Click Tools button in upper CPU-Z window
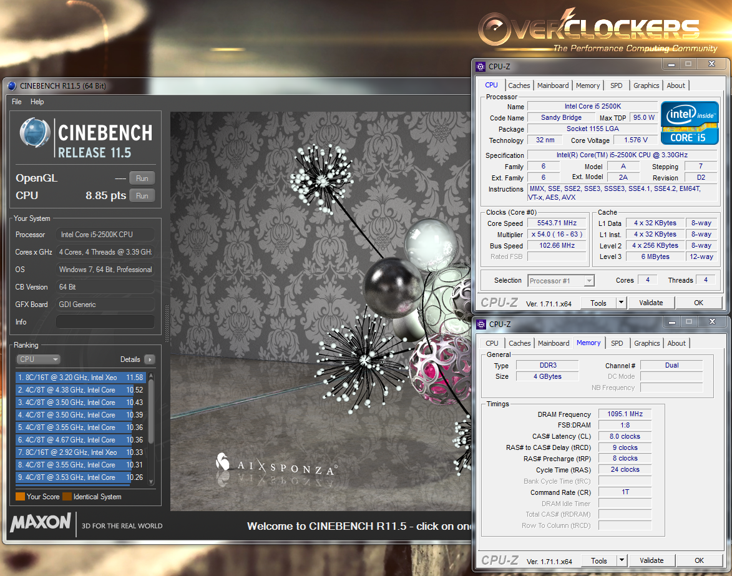This screenshot has width=732, height=576. tap(598, 303)
